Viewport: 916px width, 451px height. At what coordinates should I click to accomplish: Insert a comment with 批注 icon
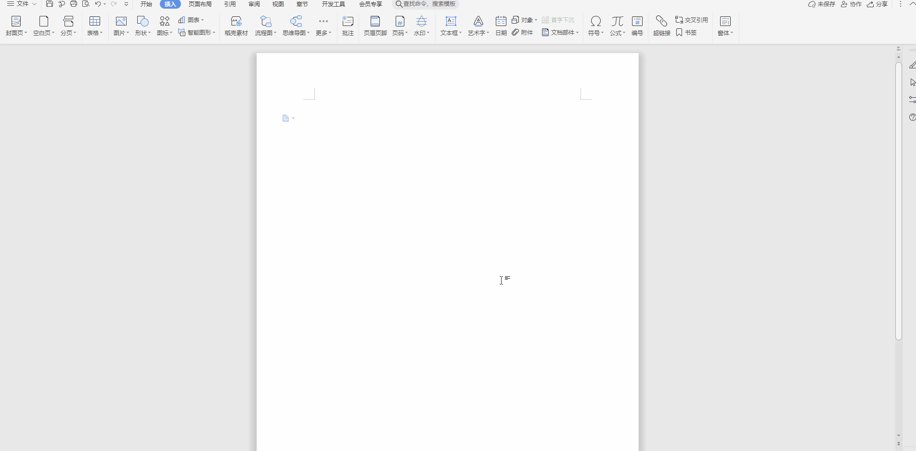coord(348,26)
